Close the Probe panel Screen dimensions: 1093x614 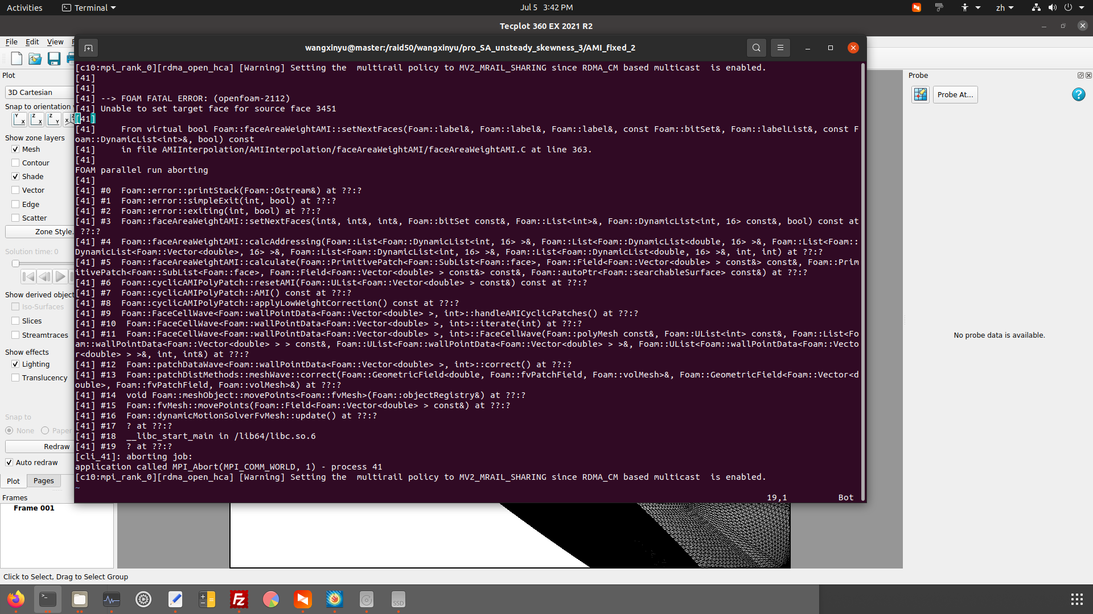pyautogui.click(x=1088, y=75)
